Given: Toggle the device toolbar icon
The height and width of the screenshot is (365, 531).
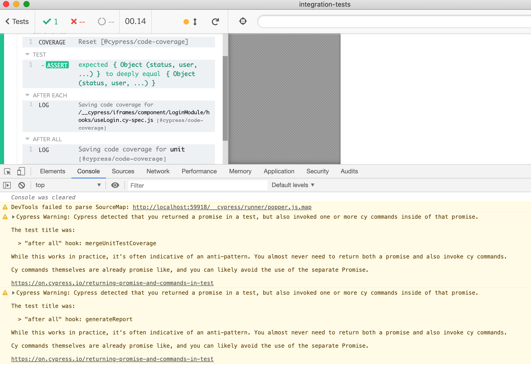Looking at the screenshot, I should [21, 171].
